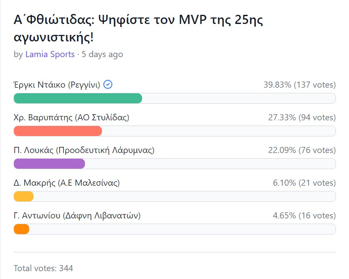Click the blue checkmark icon beside Έργκι Ντάικο
This screenshot has width=349, height=279.
(x=108, y=85)
